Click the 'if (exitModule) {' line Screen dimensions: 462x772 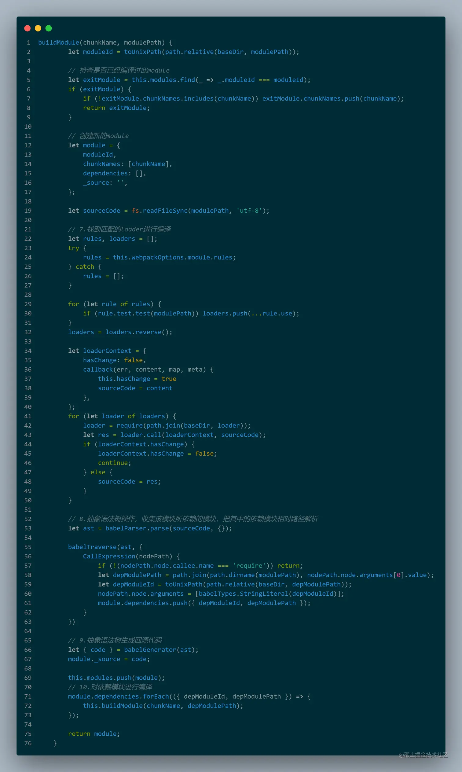tap(100, 89)
